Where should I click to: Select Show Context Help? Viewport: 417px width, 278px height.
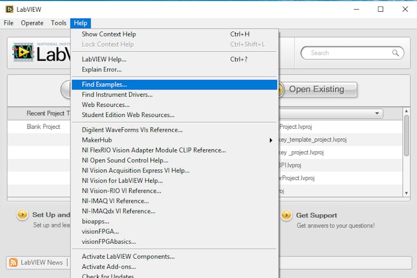click(174, 34)
